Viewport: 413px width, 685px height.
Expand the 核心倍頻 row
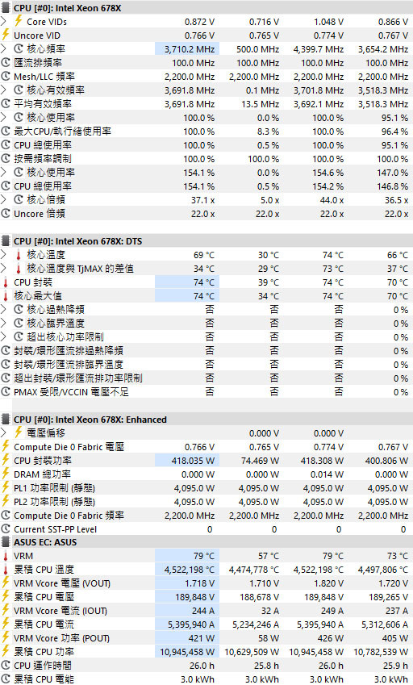pyautogui.click(x=3, y=199)
